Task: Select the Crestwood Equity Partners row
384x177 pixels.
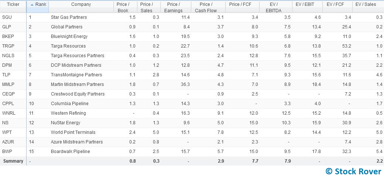Action: (x=192, y=94)
